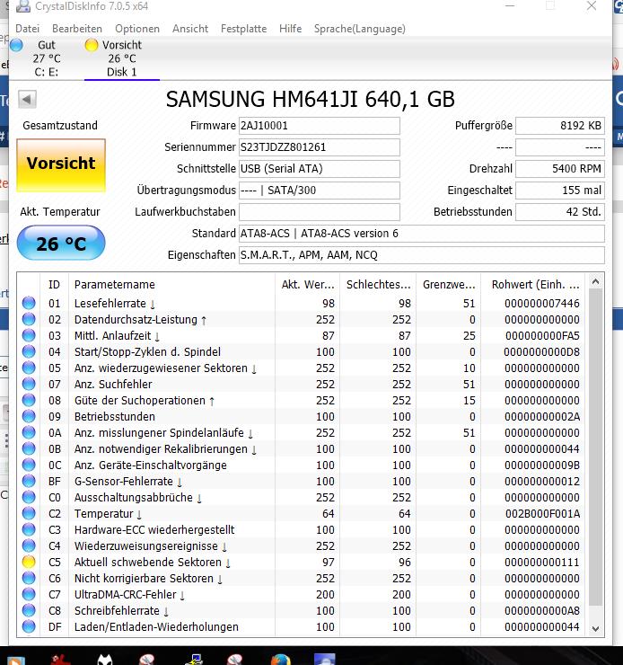Screen dimensions: 623x665
Task: Open the Festplatte menu
Action: pos(243,29)
